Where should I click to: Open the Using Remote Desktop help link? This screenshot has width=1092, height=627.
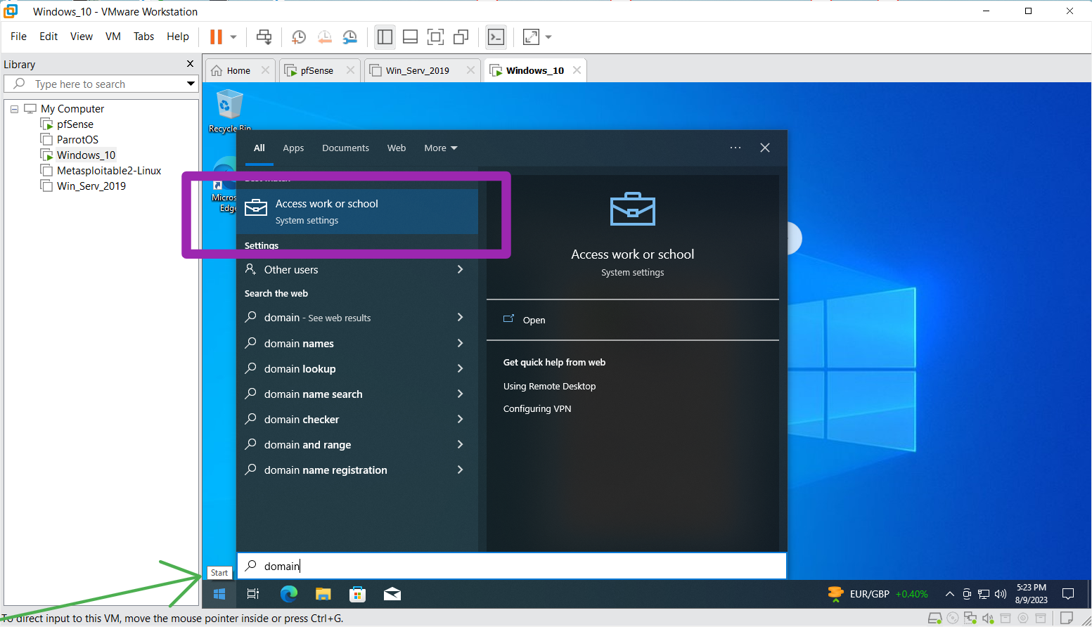tap(549, 386)
